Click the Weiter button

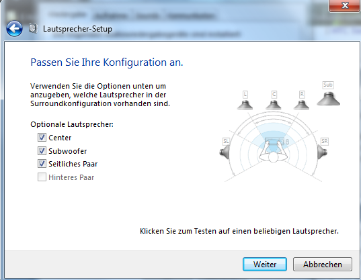click(x=265, y=264)
